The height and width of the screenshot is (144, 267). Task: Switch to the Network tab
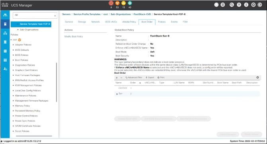[x=95, y=22]
